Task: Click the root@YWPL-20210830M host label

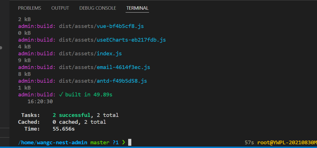Action: point(287,143)
